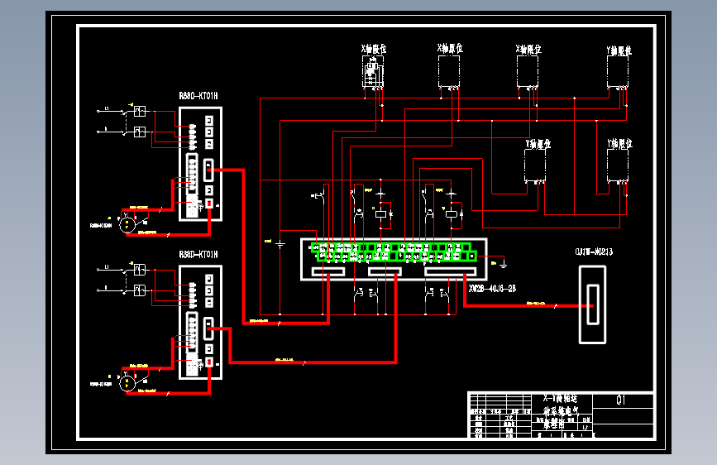The image size is (717, 465).
Task: Click the Y轴限位 label in the top sensor row
Action: click(619, 50)
